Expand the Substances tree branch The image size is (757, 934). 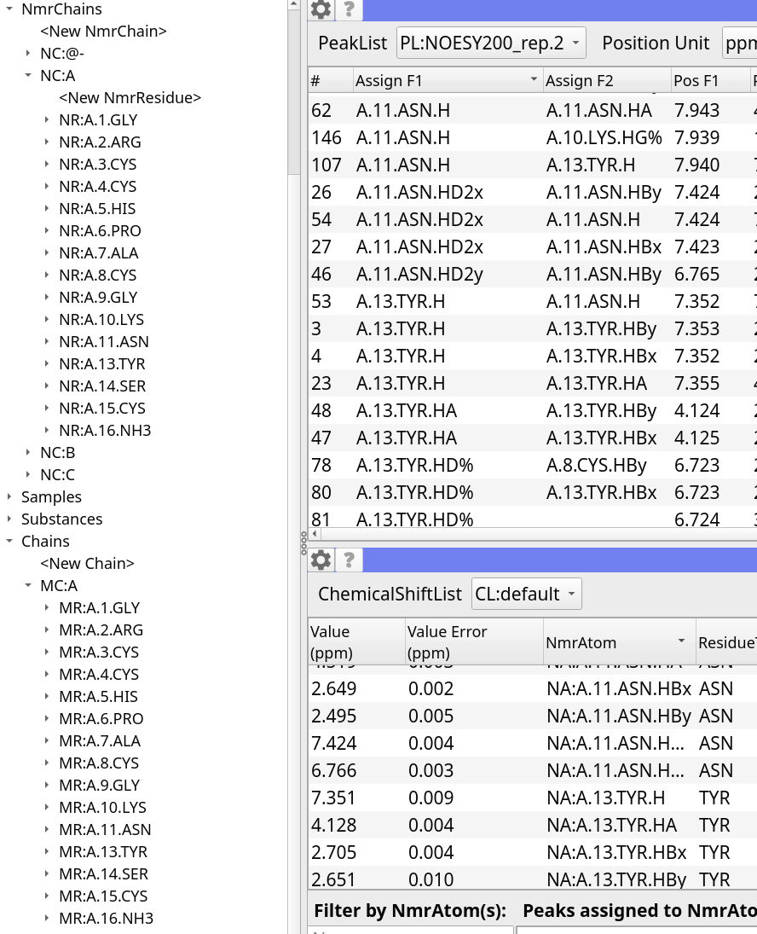click(x=9, y=519)
